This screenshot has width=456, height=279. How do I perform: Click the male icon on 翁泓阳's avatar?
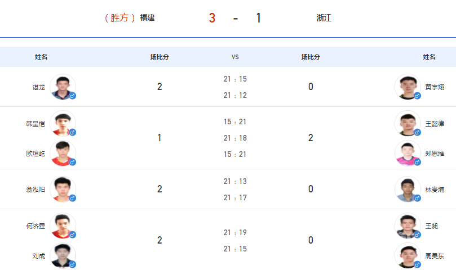(72, 198)
